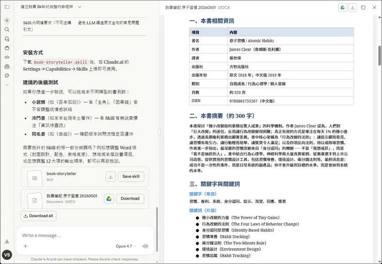Click the Habit Stacking bullet item

[x=226, y=237]
